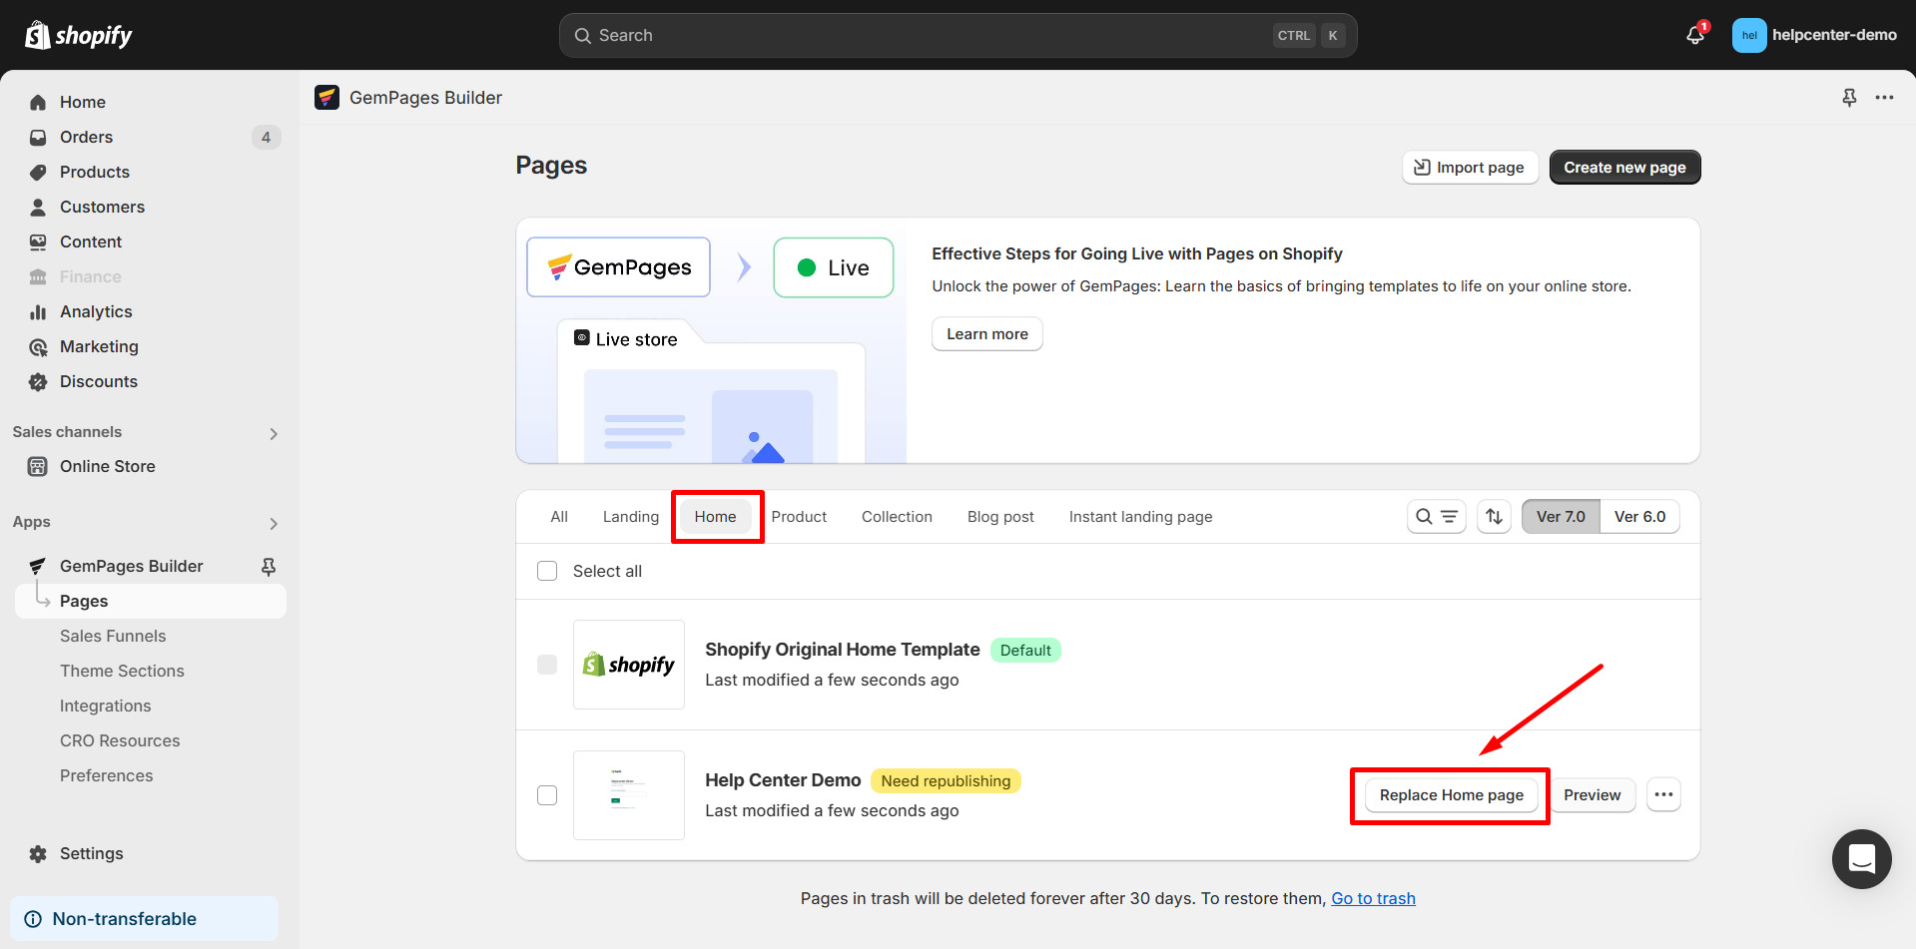Switch to the Landing tab

tap(630, 517)
